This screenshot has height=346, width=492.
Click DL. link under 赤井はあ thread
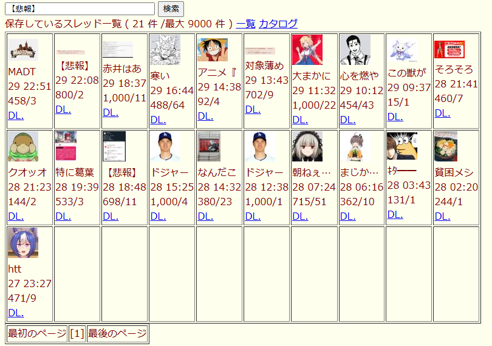pos(111,112)
